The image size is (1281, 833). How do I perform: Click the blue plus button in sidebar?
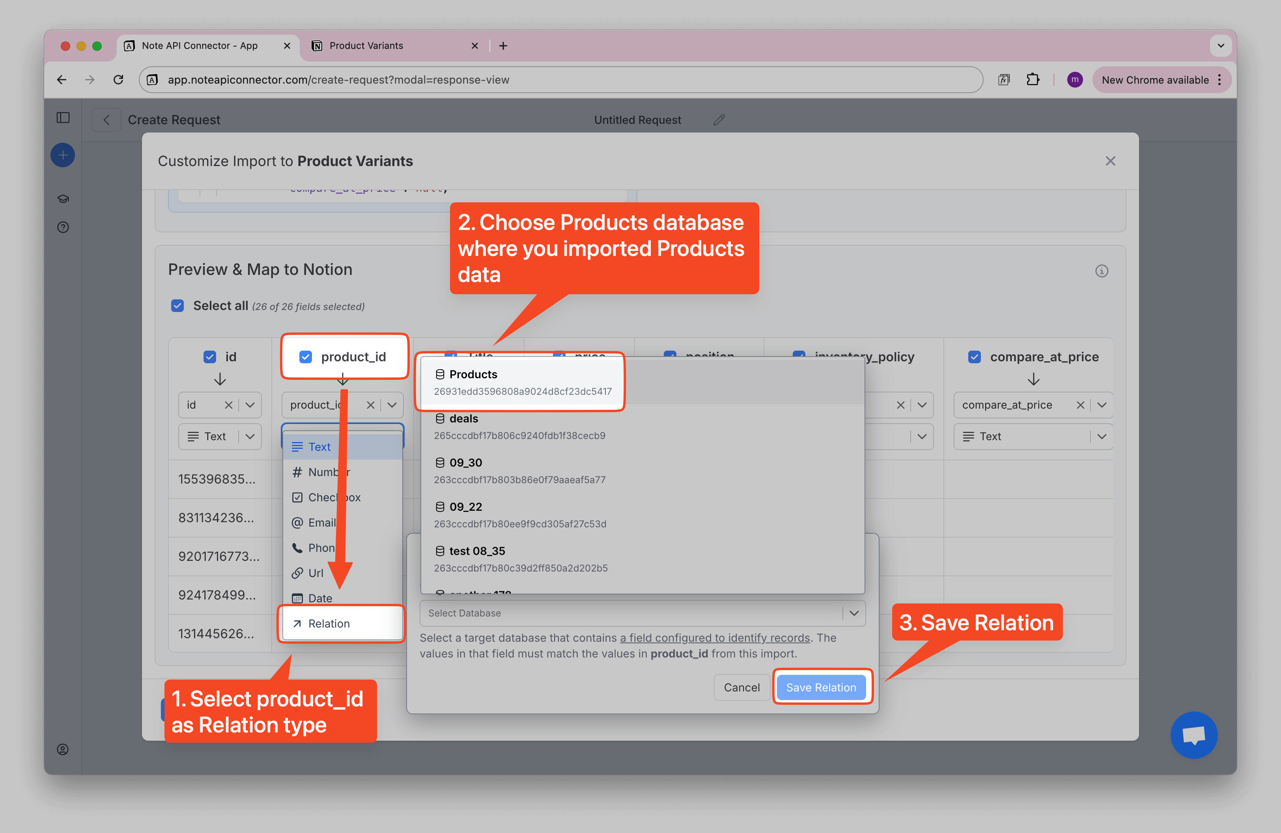click(x=63, y=155)
